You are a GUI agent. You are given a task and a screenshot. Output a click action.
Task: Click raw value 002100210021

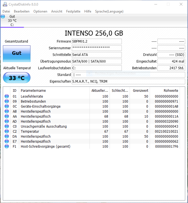pyautogui.click(x=167, y=132)
